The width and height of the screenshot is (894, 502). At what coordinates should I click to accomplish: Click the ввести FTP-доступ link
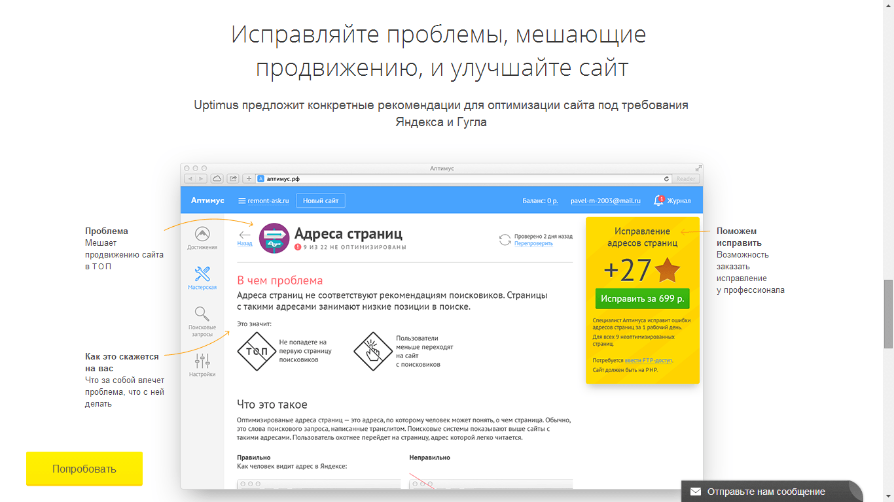(x=649, y=360)
